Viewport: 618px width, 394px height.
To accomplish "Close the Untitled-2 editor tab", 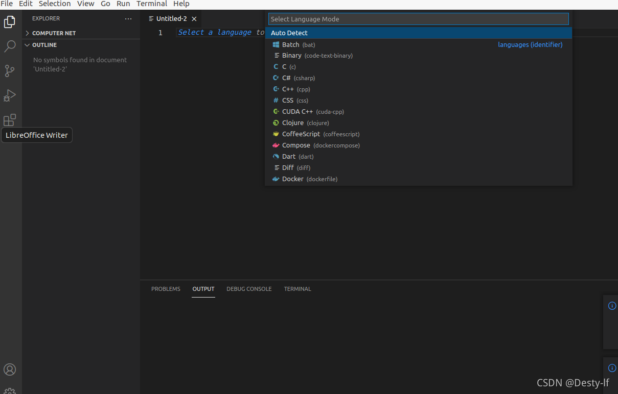I will [194, 19].
